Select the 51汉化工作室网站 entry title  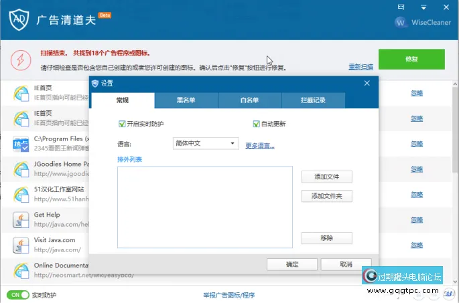(x=59, y=189)
